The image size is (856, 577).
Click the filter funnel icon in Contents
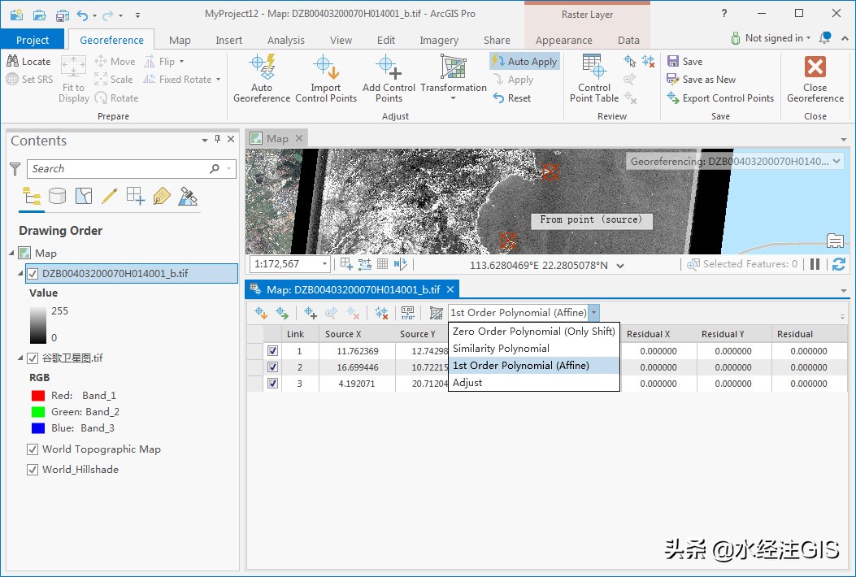(x=15, y=169)
